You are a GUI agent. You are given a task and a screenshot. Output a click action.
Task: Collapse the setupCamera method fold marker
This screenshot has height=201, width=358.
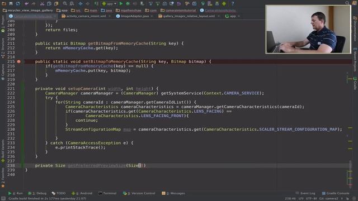23,89
